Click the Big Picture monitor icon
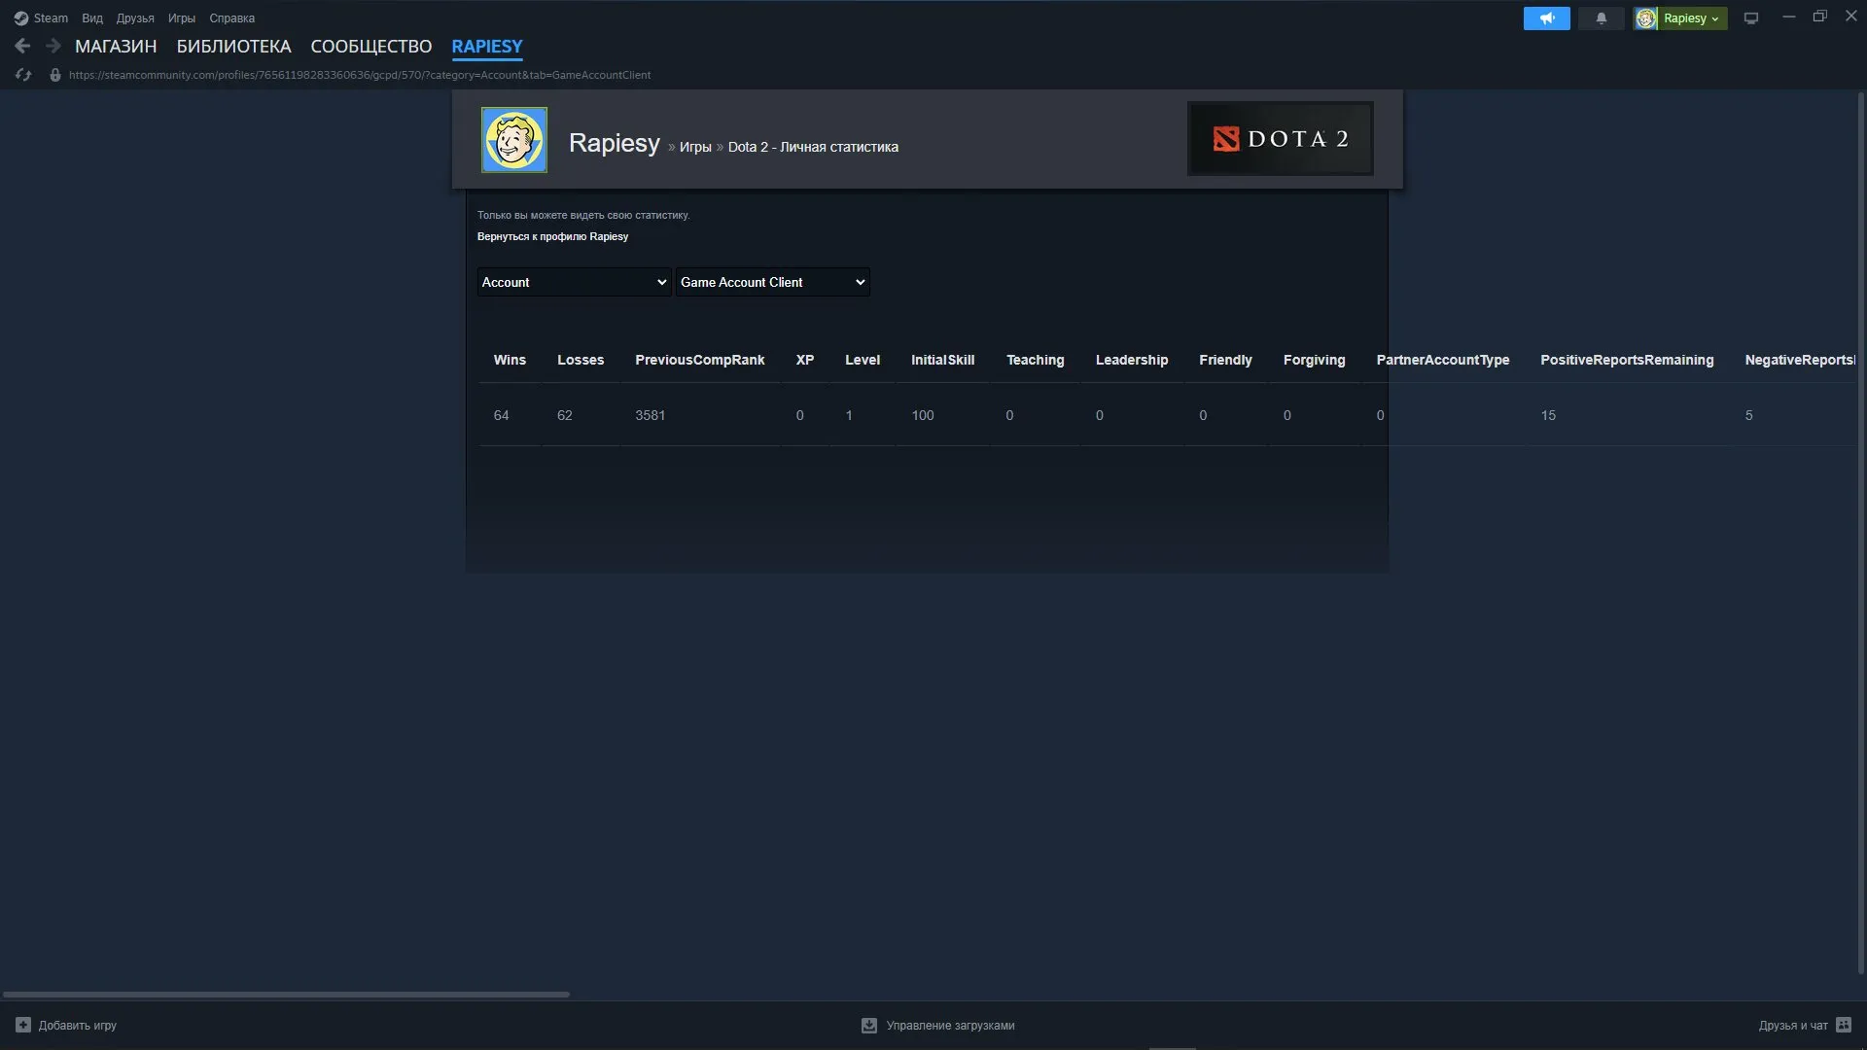 pyautogui.click(x=1750, y=18)
